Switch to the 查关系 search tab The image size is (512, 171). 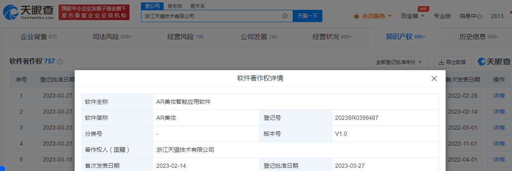point(197,6)
